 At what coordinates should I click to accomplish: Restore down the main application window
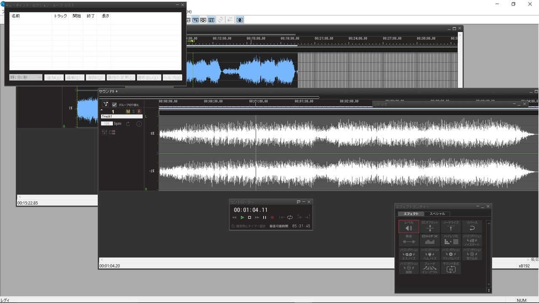(513, 4)
